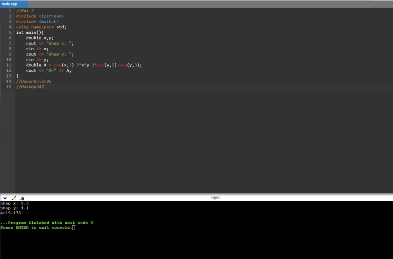Viewport: 393px width, 259px height.
Task: Click 'cin >> x;' statement
Action: (x=37, y=49)
